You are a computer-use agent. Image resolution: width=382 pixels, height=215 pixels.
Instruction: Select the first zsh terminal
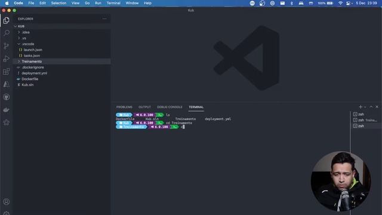point(366,114)
